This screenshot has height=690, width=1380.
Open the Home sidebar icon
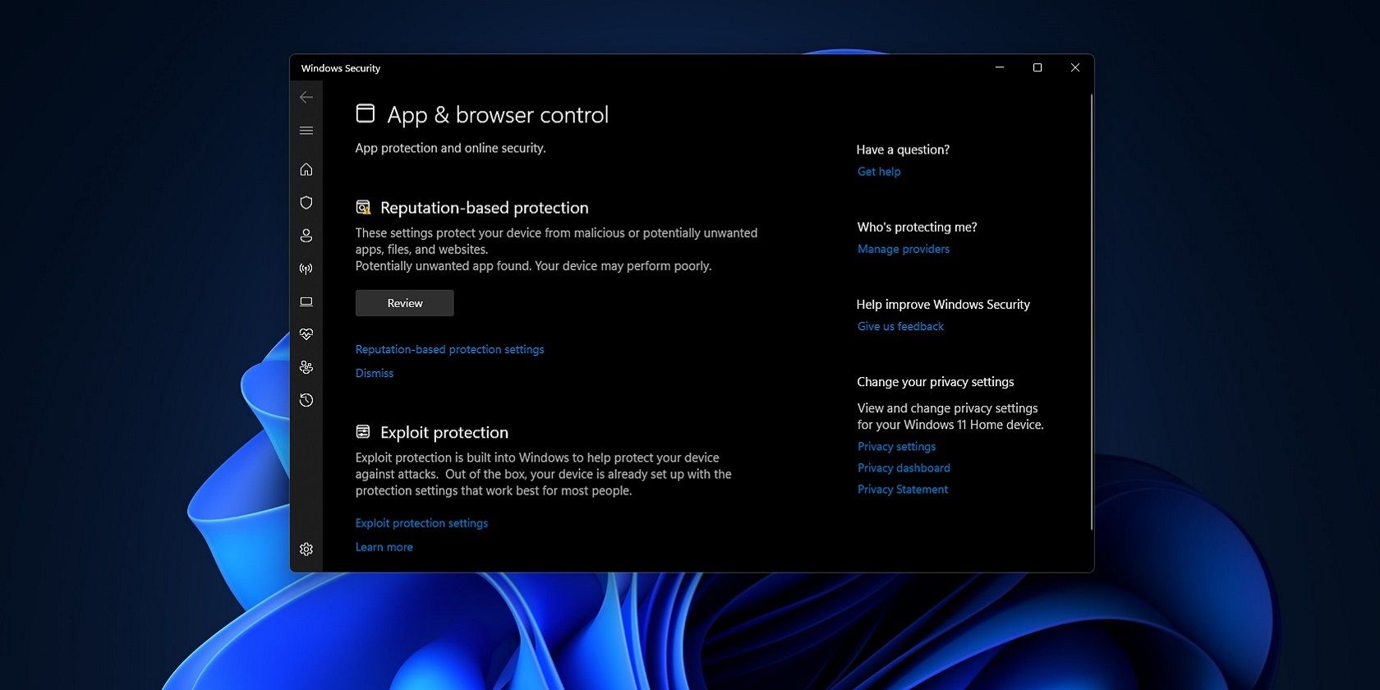point(306,169)
